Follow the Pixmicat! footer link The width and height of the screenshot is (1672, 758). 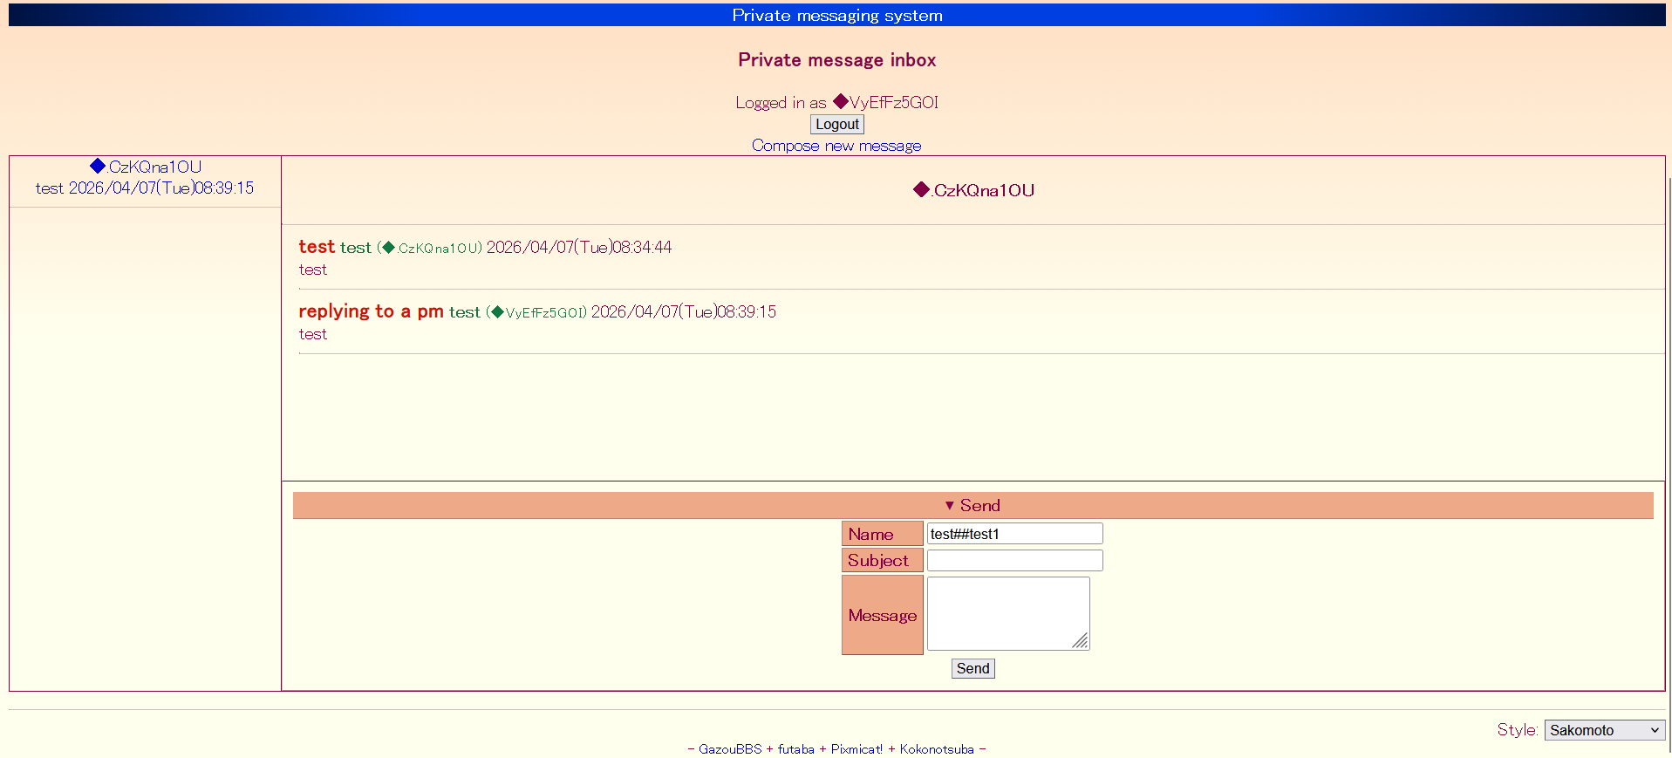pos(856,749)
